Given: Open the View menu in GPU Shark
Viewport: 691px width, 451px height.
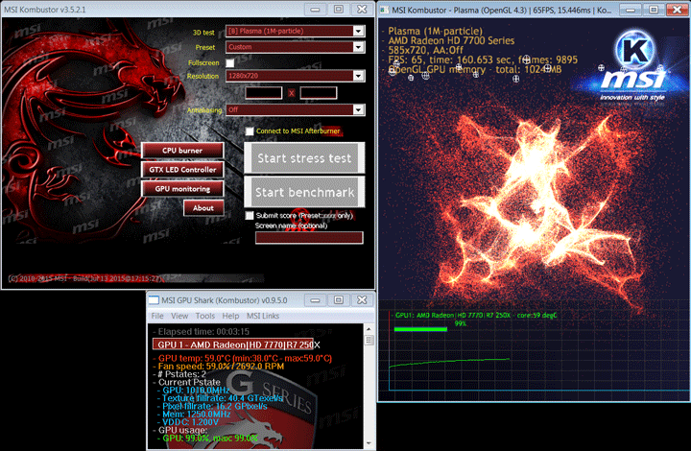Looking at the screenshot, I should tap(179, 316).
